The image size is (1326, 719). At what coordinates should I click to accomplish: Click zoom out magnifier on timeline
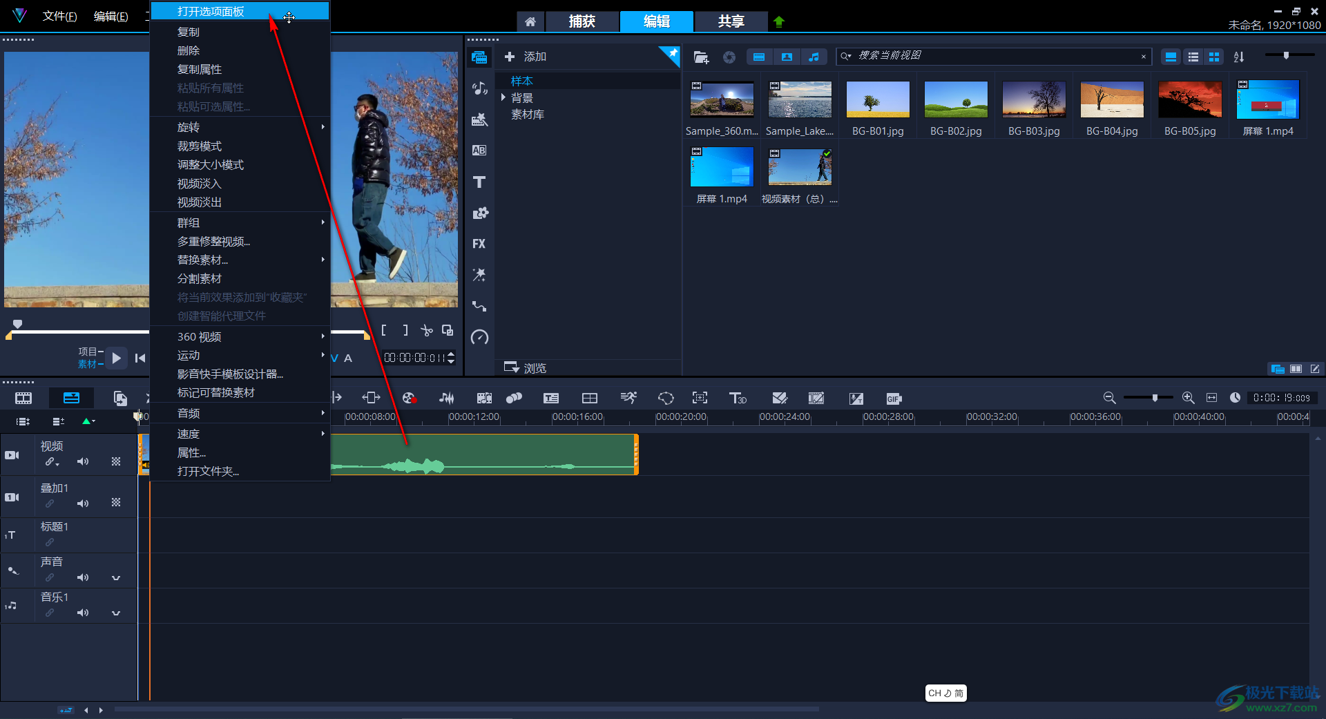click(1109, 397)
